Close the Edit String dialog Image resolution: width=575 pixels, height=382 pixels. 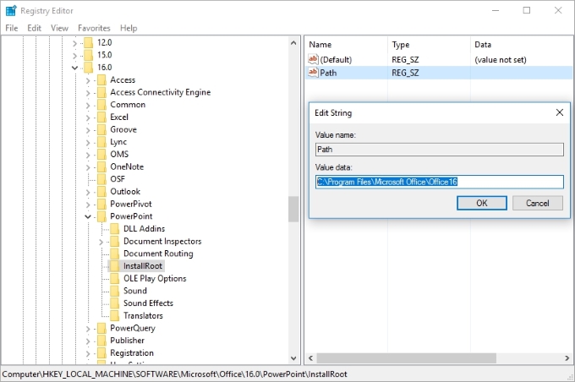pos(559,112)
